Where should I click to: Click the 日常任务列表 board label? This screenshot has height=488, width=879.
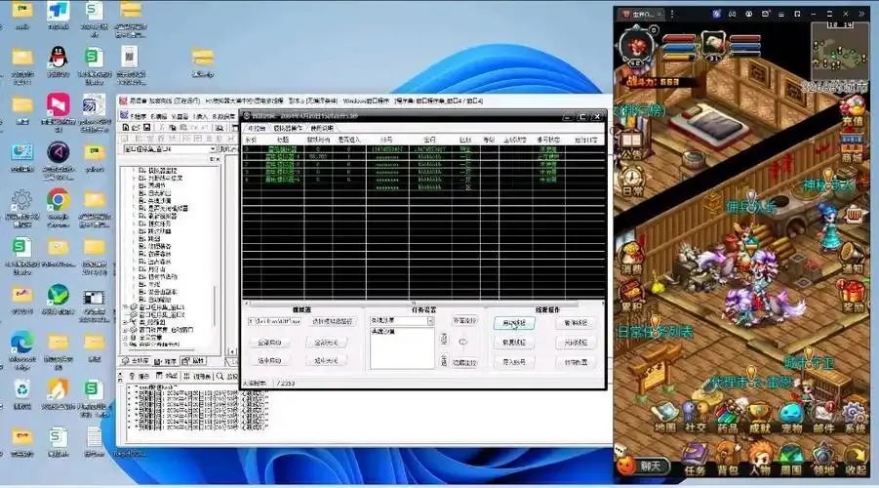[x=655, y=332]
